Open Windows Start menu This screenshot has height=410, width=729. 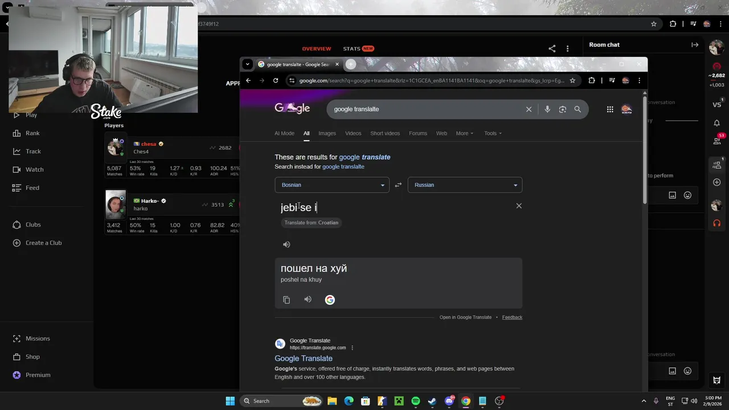point(230,401)
